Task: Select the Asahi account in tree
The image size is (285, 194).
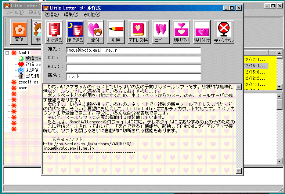Action: point(24,53)
